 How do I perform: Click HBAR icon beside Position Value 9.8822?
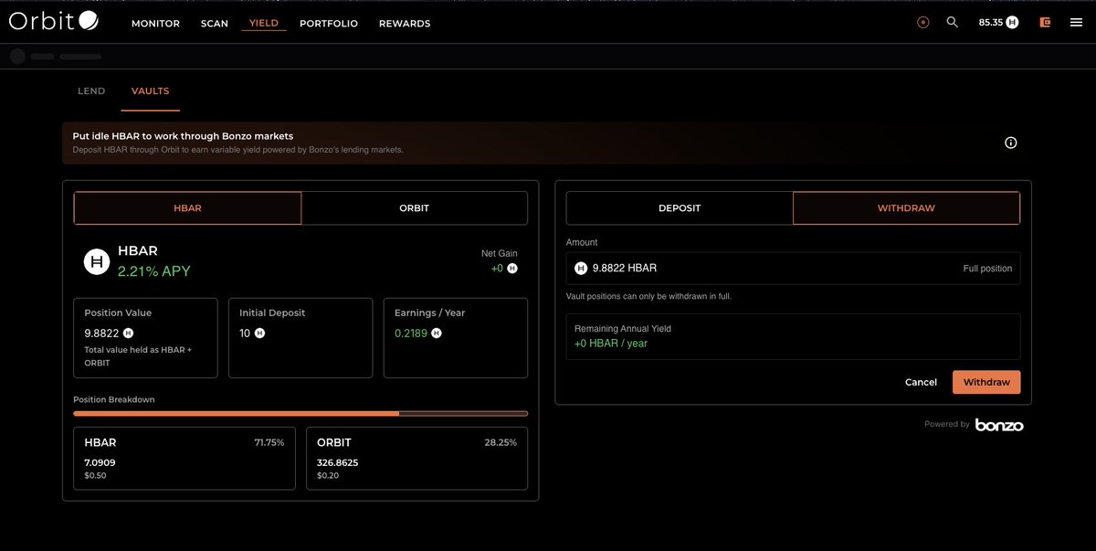pos(128,334)
